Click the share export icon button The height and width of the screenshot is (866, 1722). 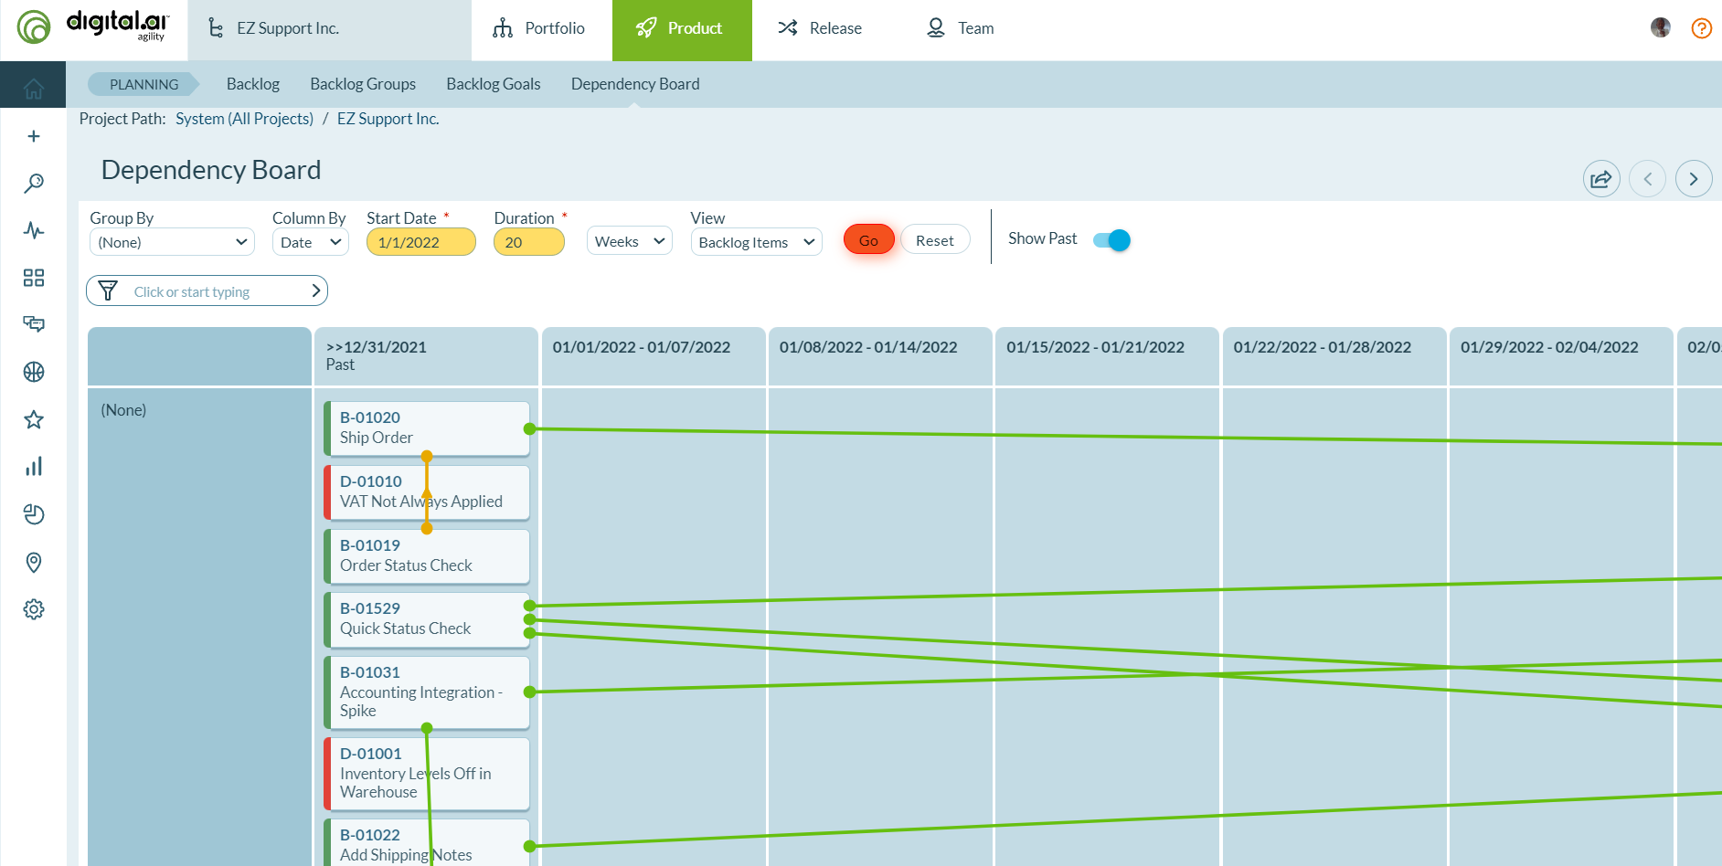(x=1601, y=178)
